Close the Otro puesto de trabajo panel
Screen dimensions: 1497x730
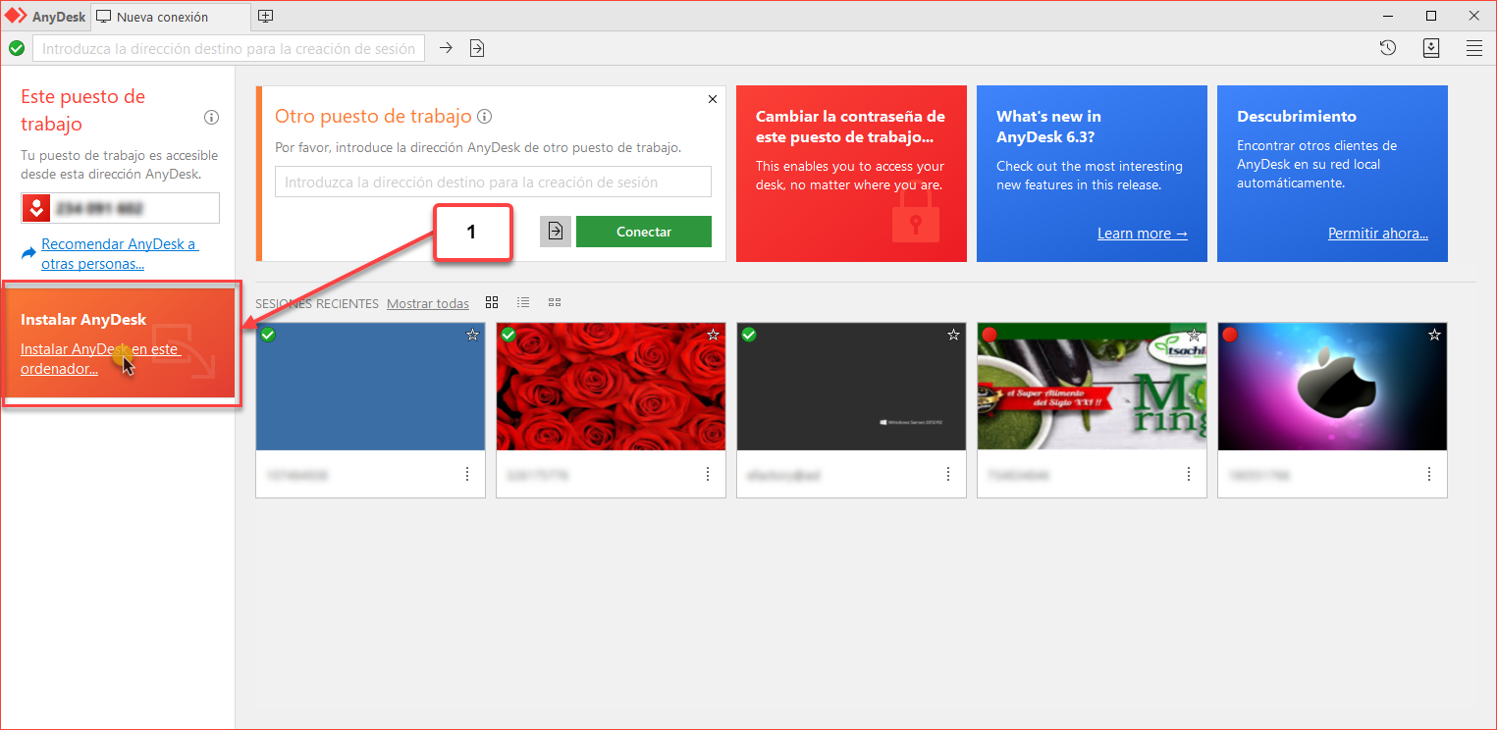coord(713,99)
